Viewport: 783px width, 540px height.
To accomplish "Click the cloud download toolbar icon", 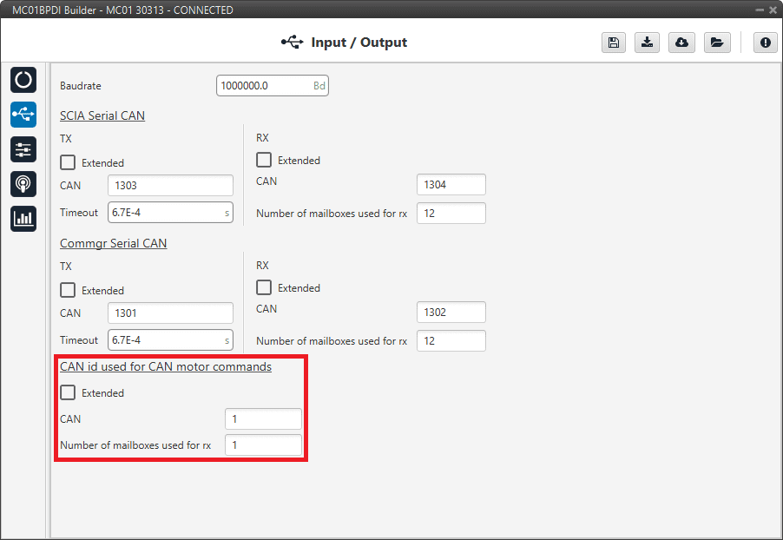I will tap(681, 43).
